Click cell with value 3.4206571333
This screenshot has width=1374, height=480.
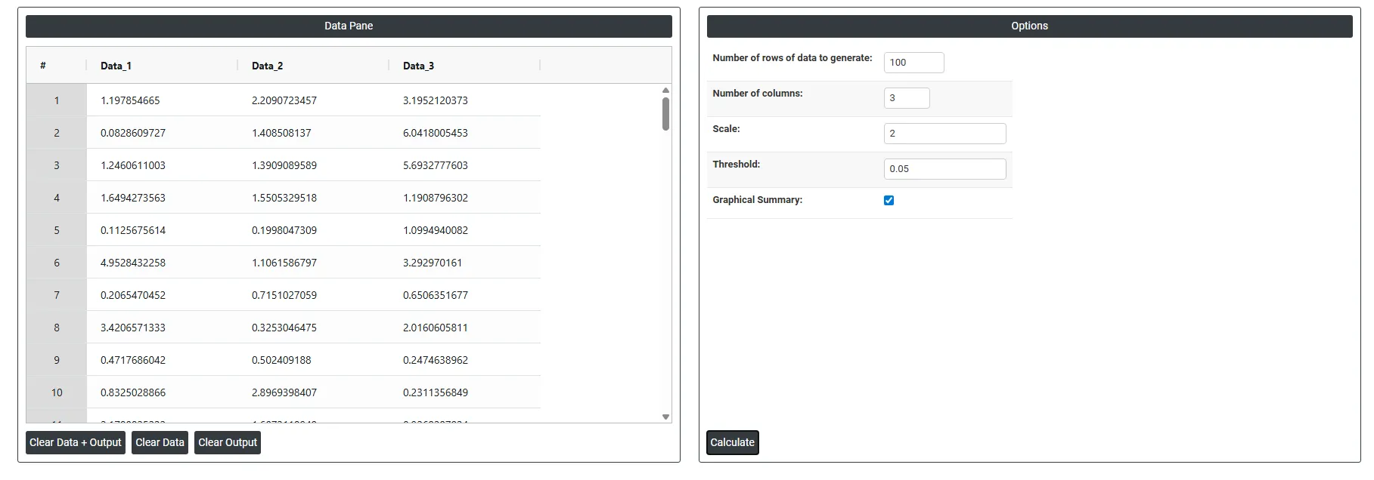pyautogui.click(x=163, y=328)
